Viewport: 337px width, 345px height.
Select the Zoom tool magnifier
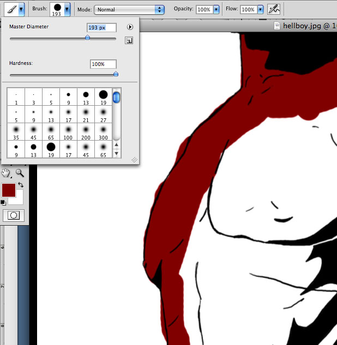click(x=20, y=173)
